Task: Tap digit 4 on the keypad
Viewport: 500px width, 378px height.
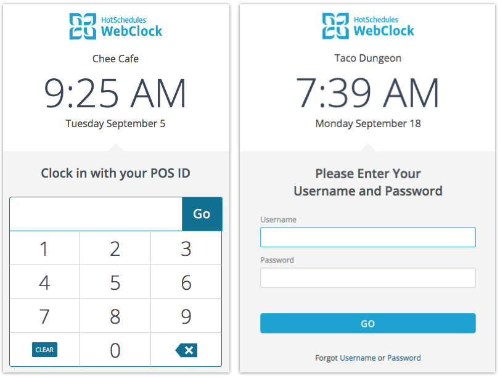Action: coord(44,282)
